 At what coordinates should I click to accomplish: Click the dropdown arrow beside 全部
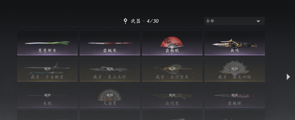click(x=258, y=21)
